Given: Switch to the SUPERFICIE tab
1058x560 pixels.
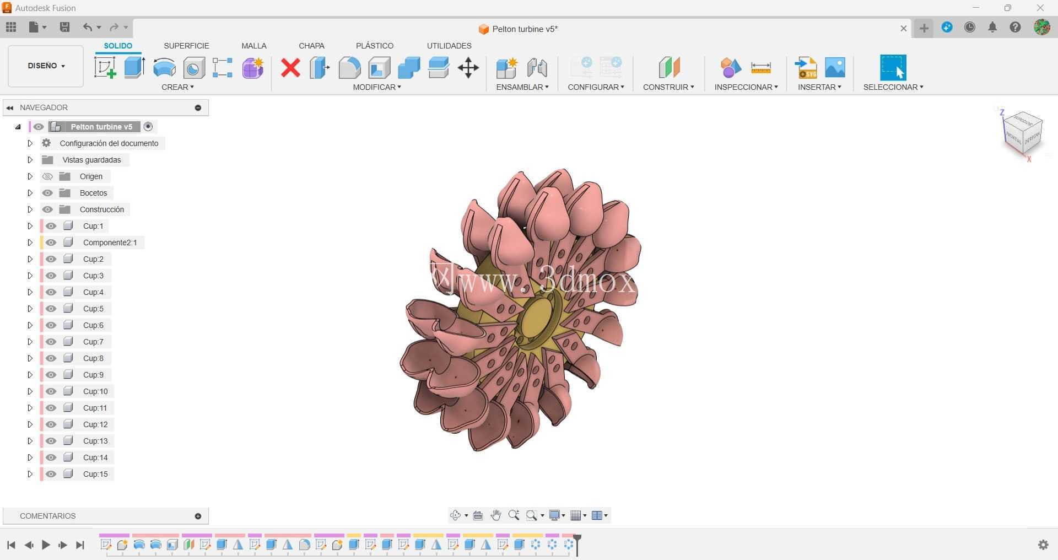Looking at the screenshot, I should point(186,46).
